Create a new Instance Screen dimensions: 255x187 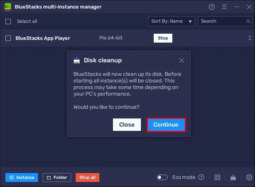22,177
